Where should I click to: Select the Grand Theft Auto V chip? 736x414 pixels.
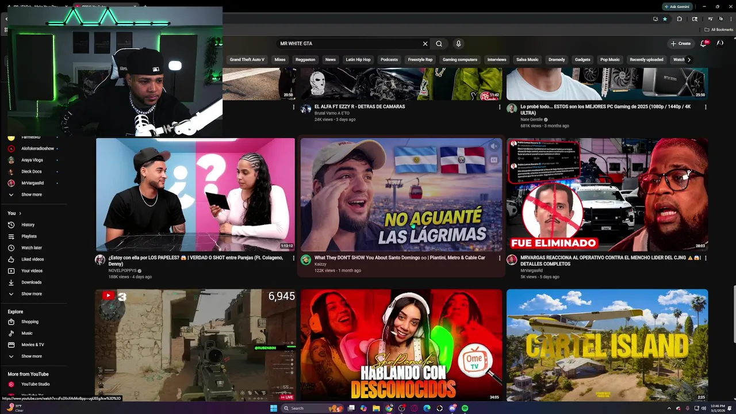click(x=247, y=60)
